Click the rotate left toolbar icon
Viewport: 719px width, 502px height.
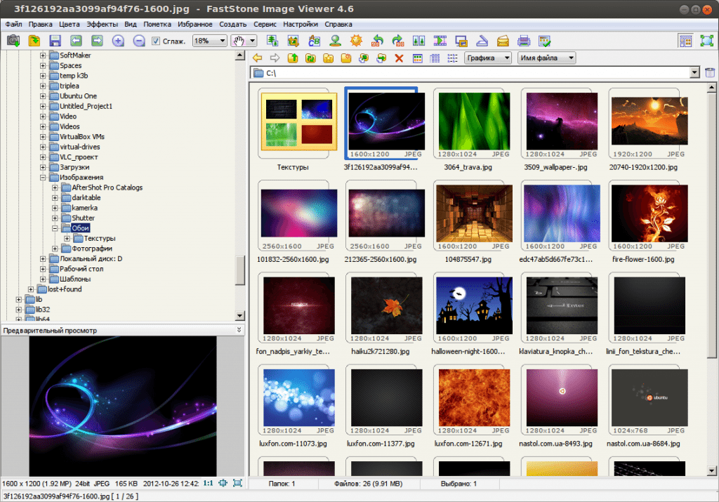(x=376, y=41)
